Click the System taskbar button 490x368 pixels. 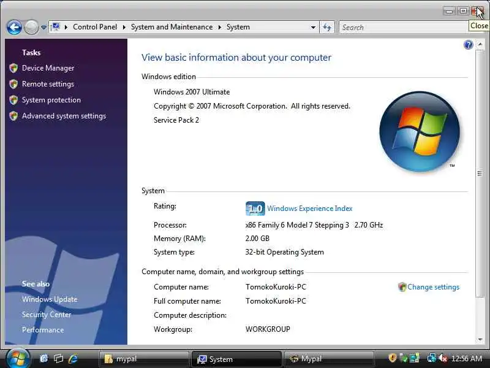click(x=236, y=359)
